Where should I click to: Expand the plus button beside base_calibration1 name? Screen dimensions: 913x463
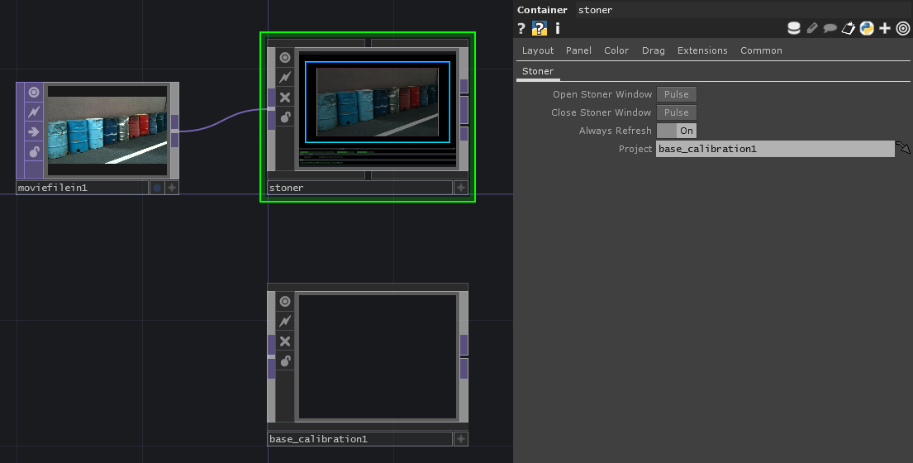[461, 439]
